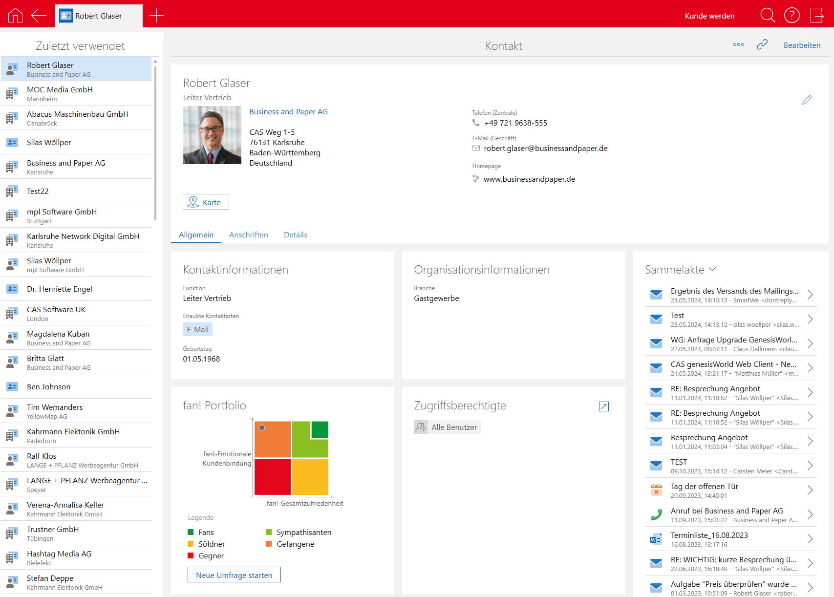The width and height of the screenshot is (834, 597).
Task: Open Abacus Maschinenbau GmbH from recent list
Action: (x=76, y=118)
